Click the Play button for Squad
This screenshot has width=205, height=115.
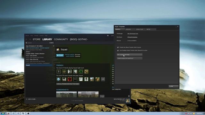60,55
